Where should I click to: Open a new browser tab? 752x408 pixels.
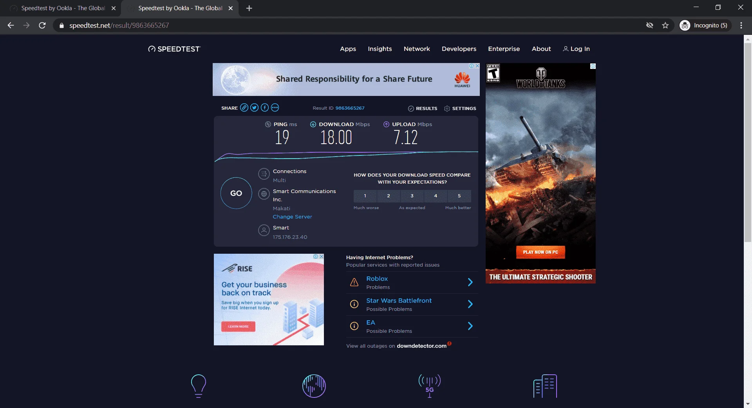249,8
